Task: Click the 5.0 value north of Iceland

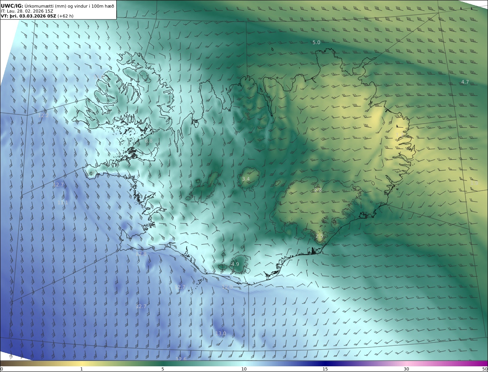Action: pyautogui.click(x=316, y=42)
